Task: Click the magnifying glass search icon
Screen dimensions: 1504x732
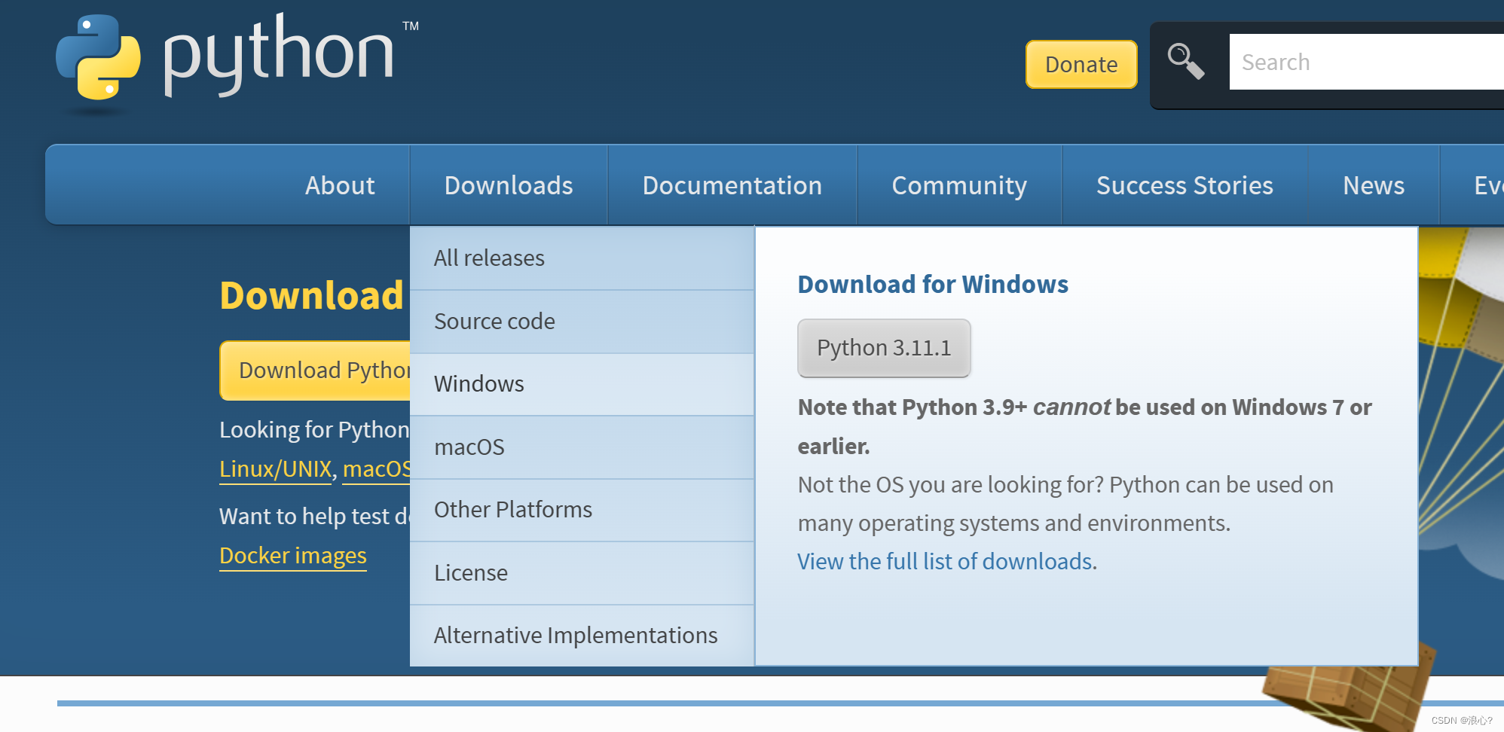Action: point(1186,61)
